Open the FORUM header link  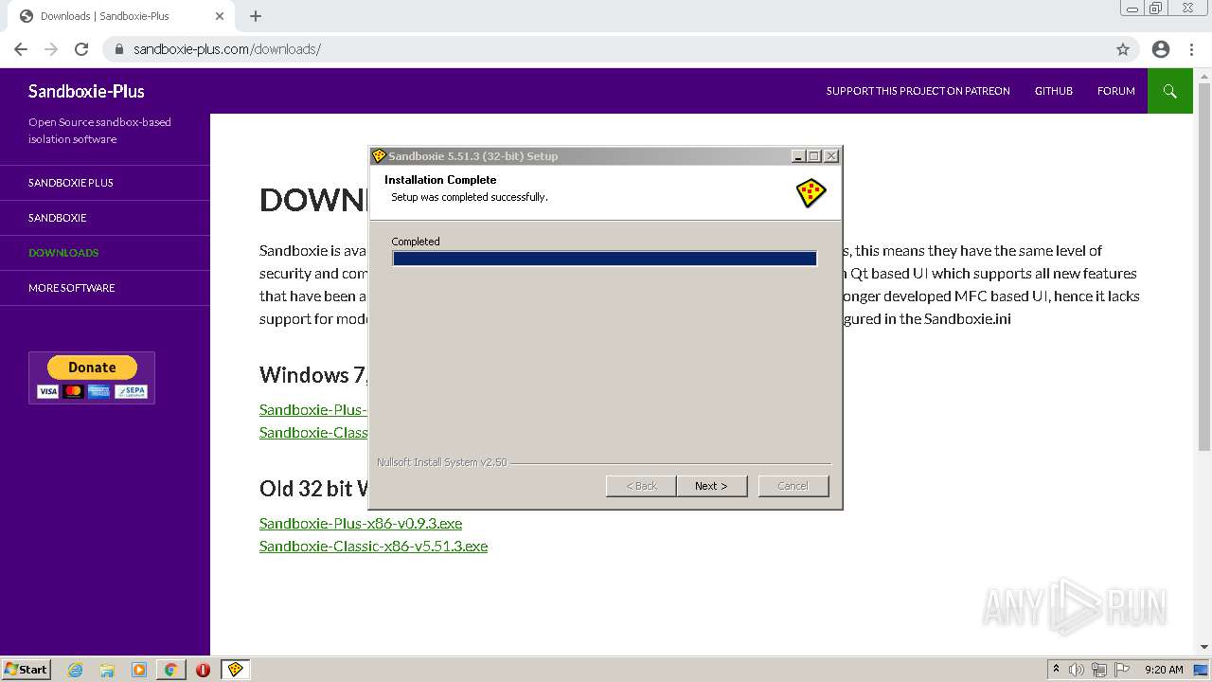(1116, 91)
